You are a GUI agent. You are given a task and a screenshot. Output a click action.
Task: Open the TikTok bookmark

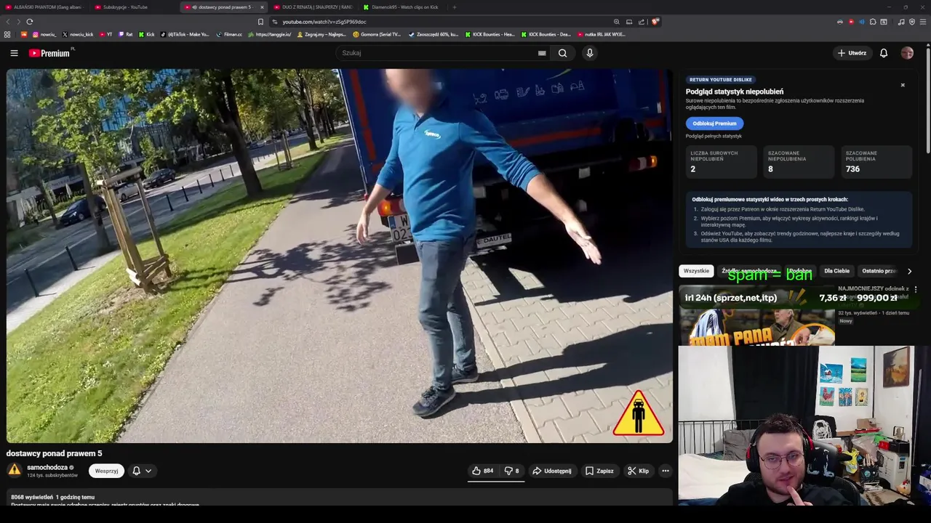click(185, 34)
